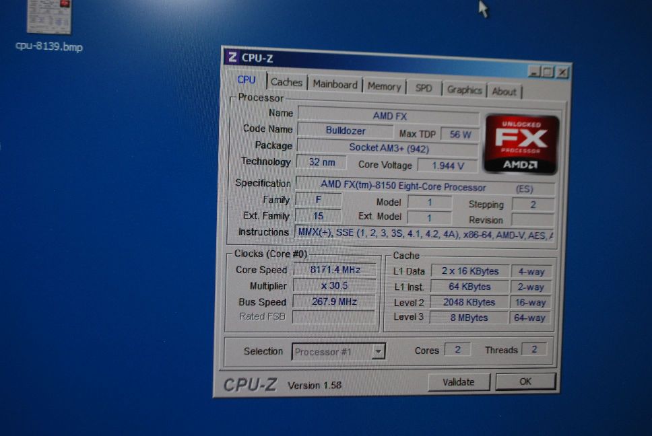Click the maximize button in CPU-Z
652x436 pixels.
point(548,72)
